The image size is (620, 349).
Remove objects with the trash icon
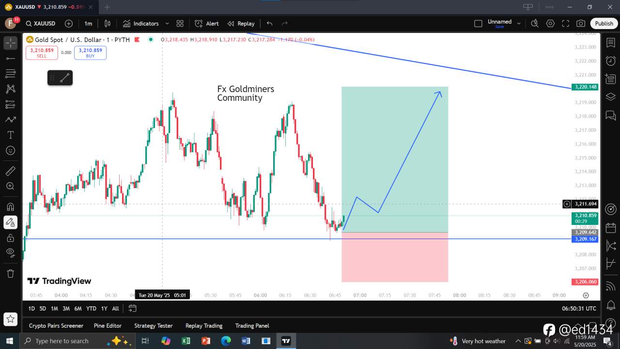[x=11, y=273]
